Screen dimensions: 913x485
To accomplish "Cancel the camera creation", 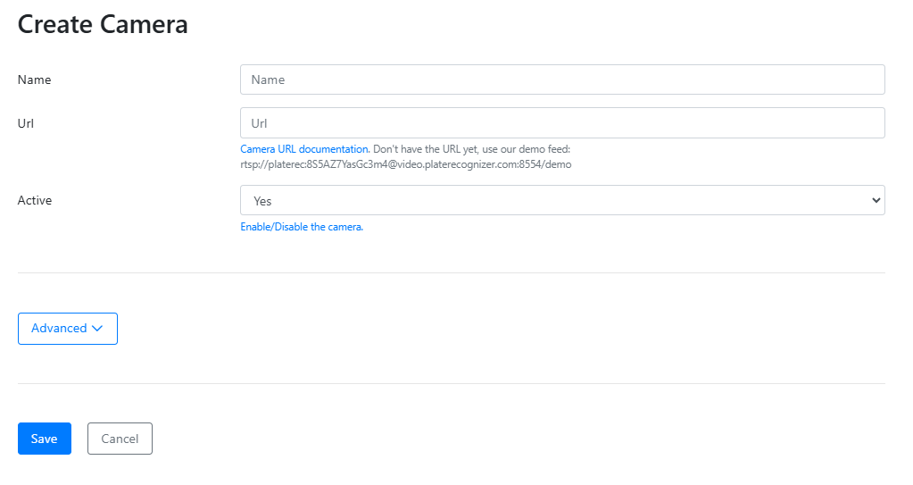I will tap(120, 439).
